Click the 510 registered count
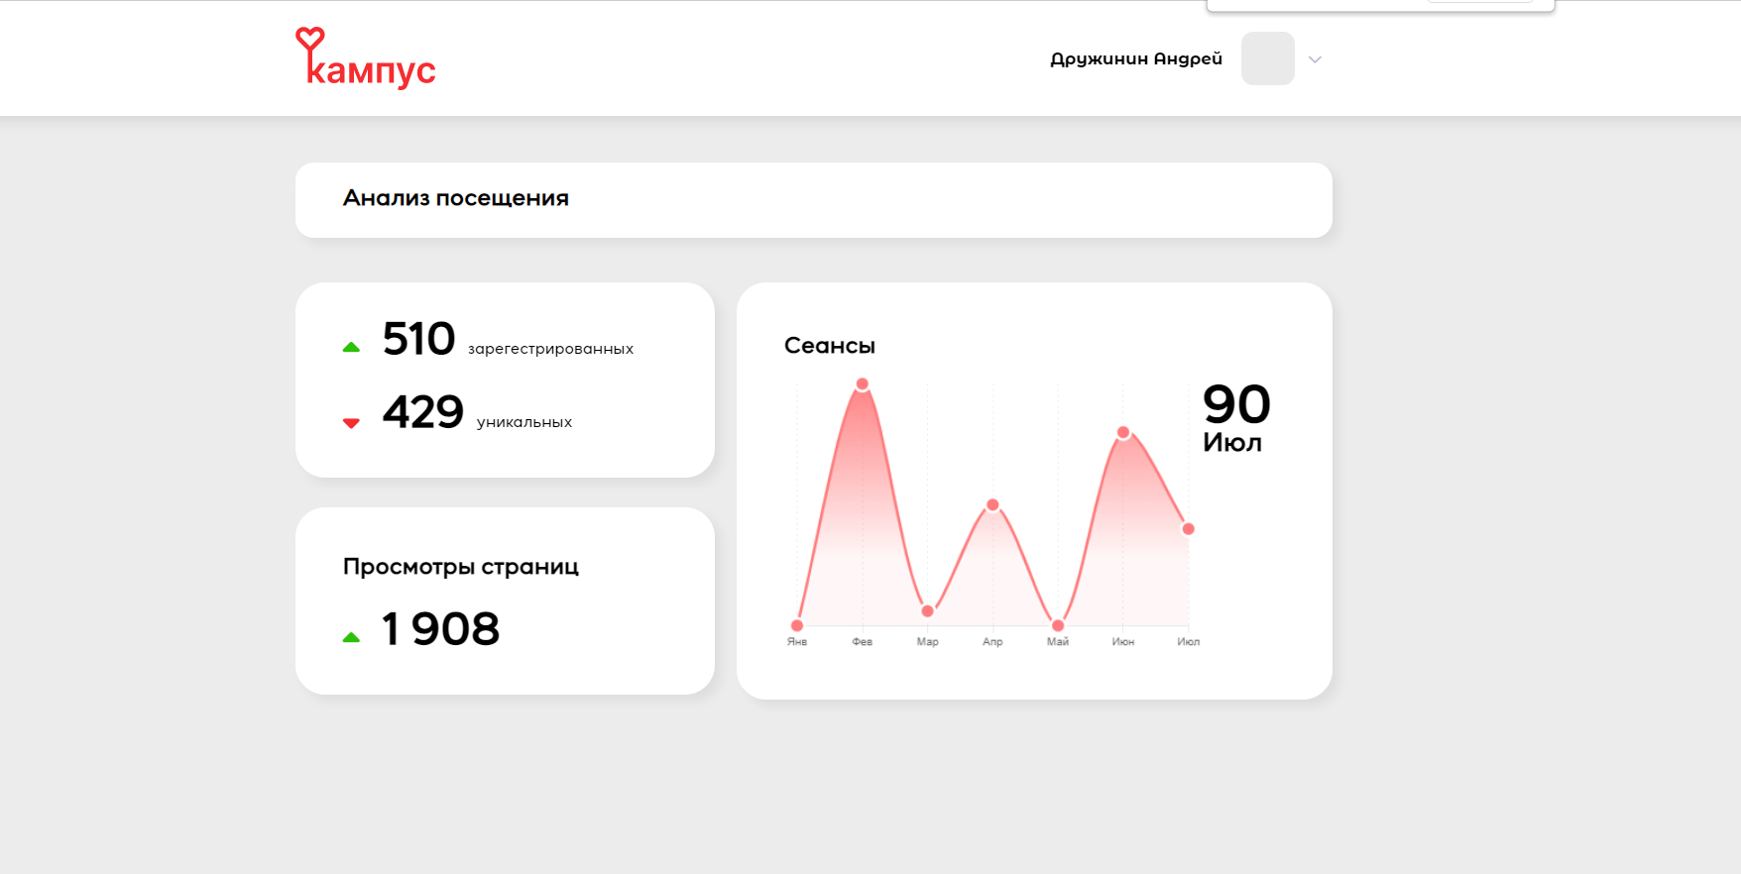Viewport: 1741px width, 874px height. pyautogui.click(x=419, y=339)
